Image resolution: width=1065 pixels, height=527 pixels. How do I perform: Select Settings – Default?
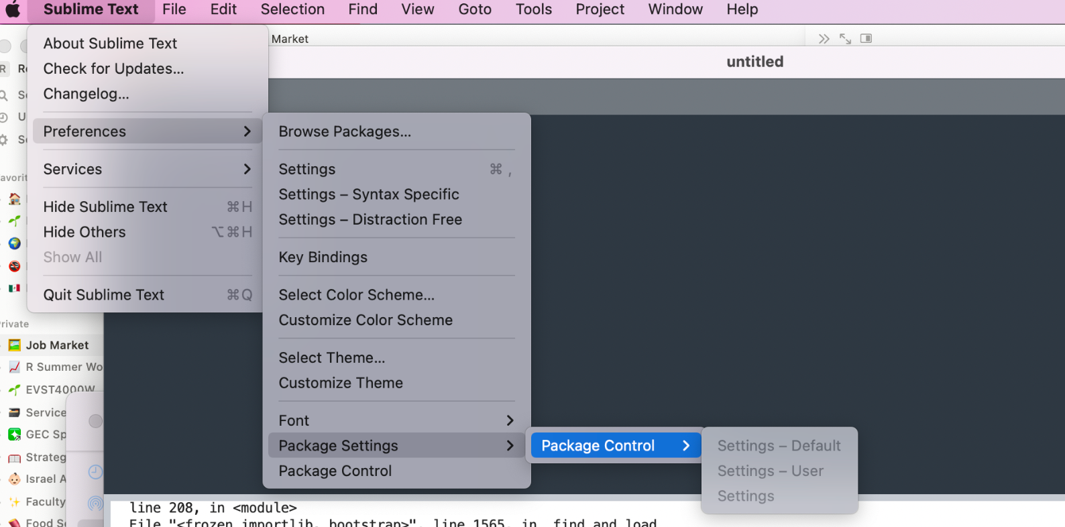coord(779,446)
